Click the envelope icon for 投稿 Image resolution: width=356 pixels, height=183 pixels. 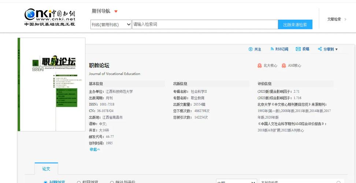(x=298, y=49)
